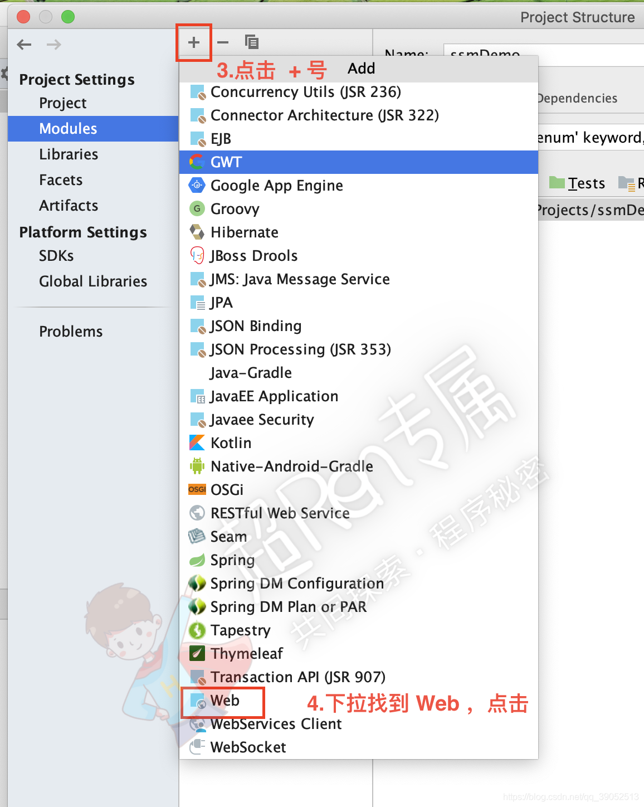Choose Java-Gradle from the Add list

pyautogui.click(x=359, y=373)
